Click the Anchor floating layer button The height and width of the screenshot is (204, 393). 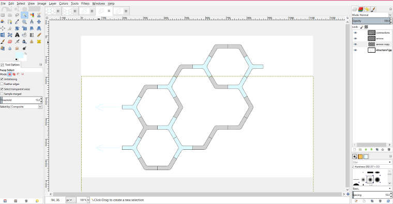tap(383, 149)
